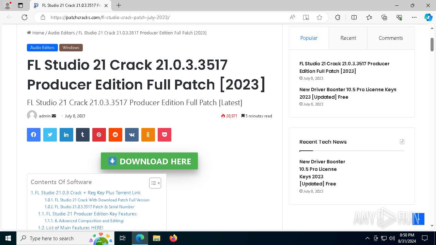Share the article on LinkedIn
This screenshot has height=245, width=436.
(x=66, y=135)
